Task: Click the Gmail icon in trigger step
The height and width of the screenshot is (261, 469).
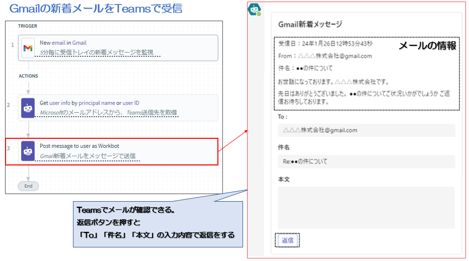Action: click(28, 48)
